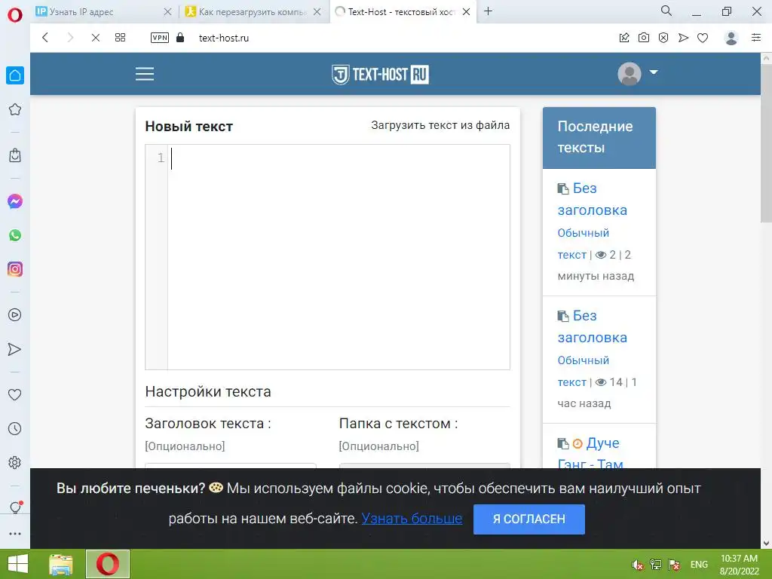
Task: Take a snapshot with camera icon
Action: 644,38
